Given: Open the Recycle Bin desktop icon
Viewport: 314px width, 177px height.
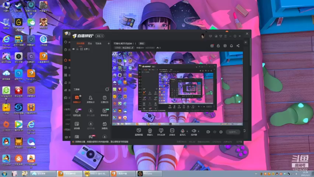Looking at the screenshot, I should 6,24.
